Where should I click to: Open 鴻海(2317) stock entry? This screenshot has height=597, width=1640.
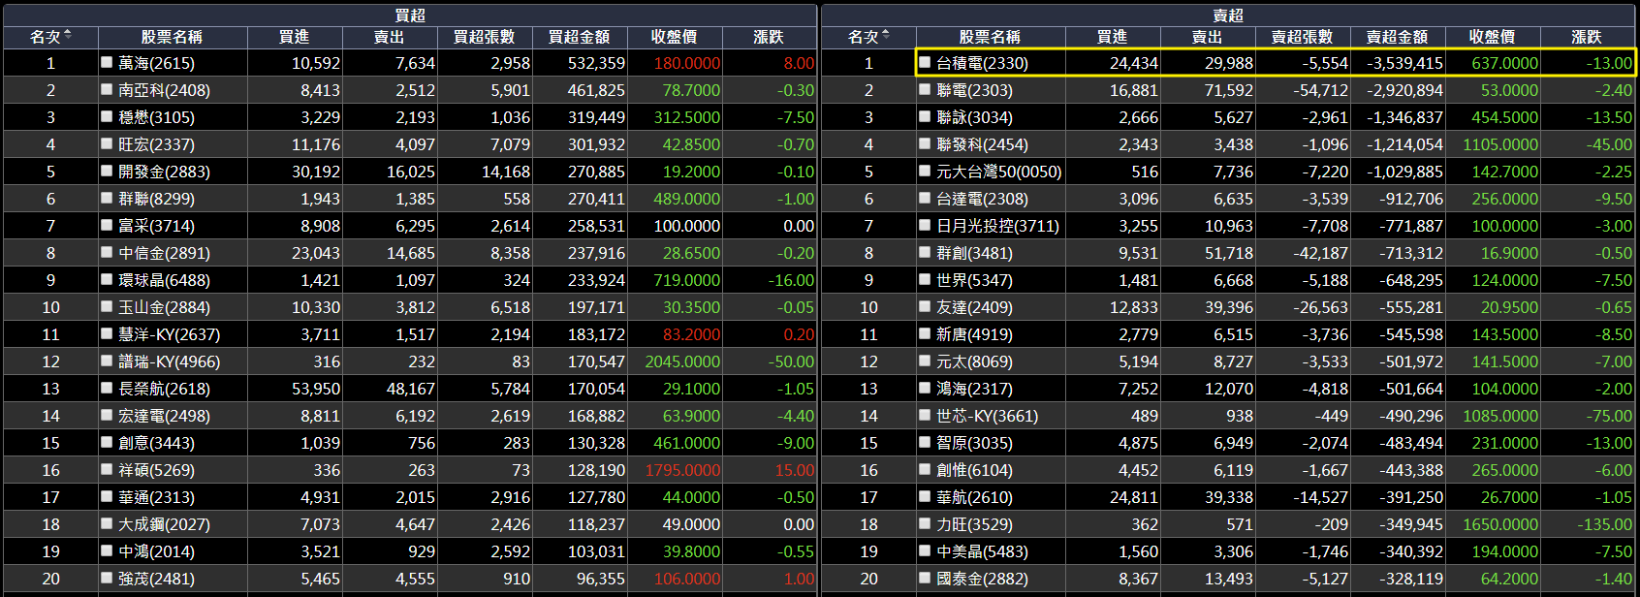click(974, 389)
